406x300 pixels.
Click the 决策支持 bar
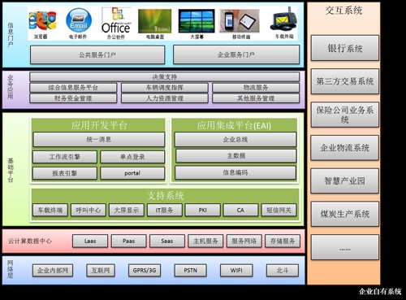click(x=165, y=77)
